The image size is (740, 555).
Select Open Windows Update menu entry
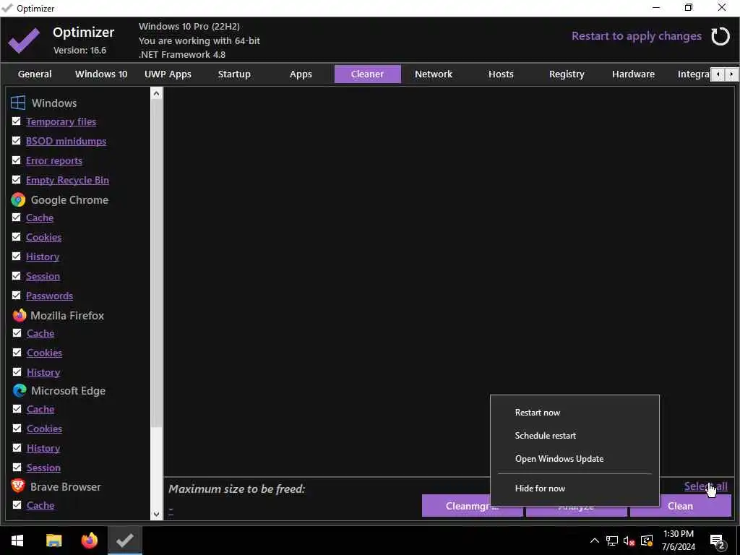point(575,459)
